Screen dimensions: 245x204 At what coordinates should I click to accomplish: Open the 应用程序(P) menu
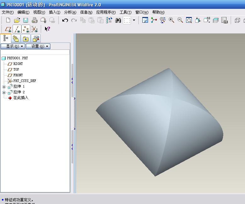pos(106,12)
